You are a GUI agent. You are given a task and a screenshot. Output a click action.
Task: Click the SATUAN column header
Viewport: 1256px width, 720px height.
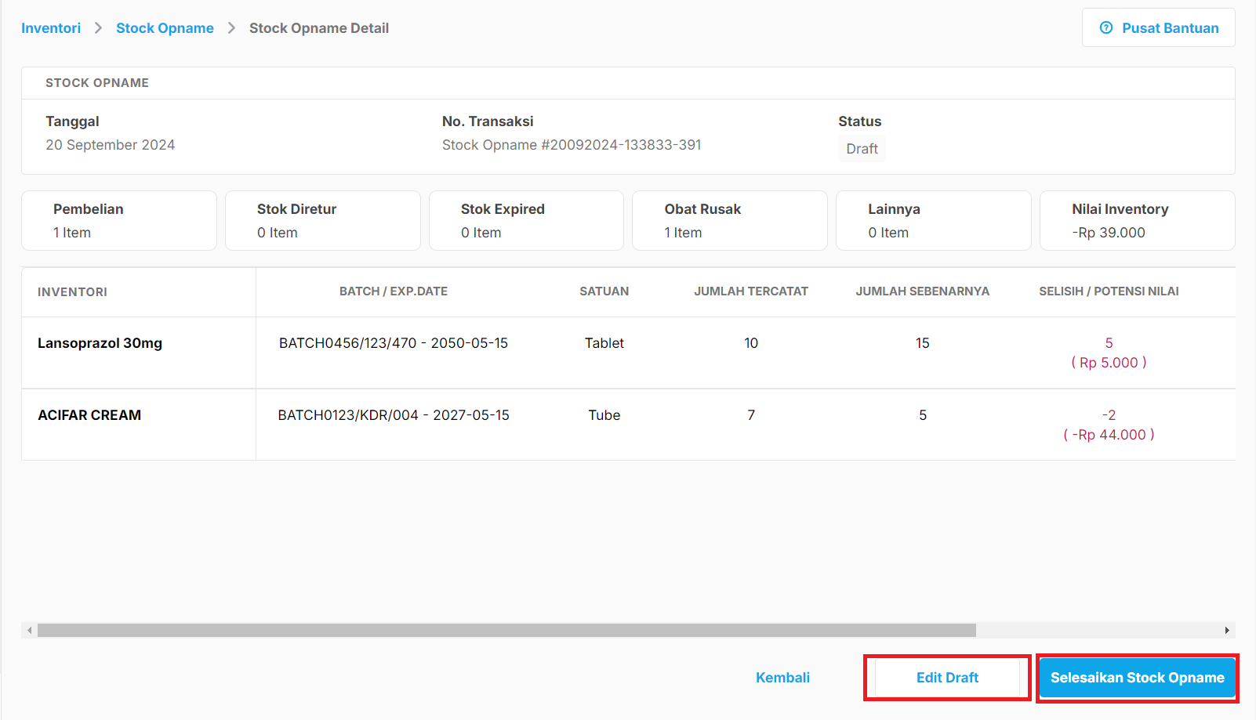(x=604, y=291)
